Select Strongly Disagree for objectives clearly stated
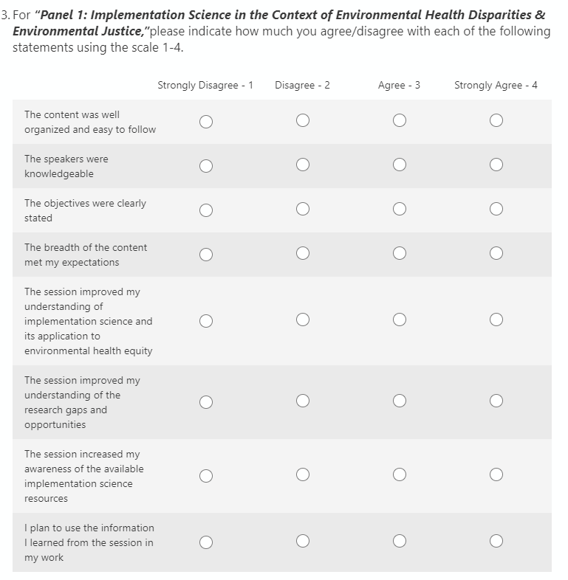 click(206, 210)
